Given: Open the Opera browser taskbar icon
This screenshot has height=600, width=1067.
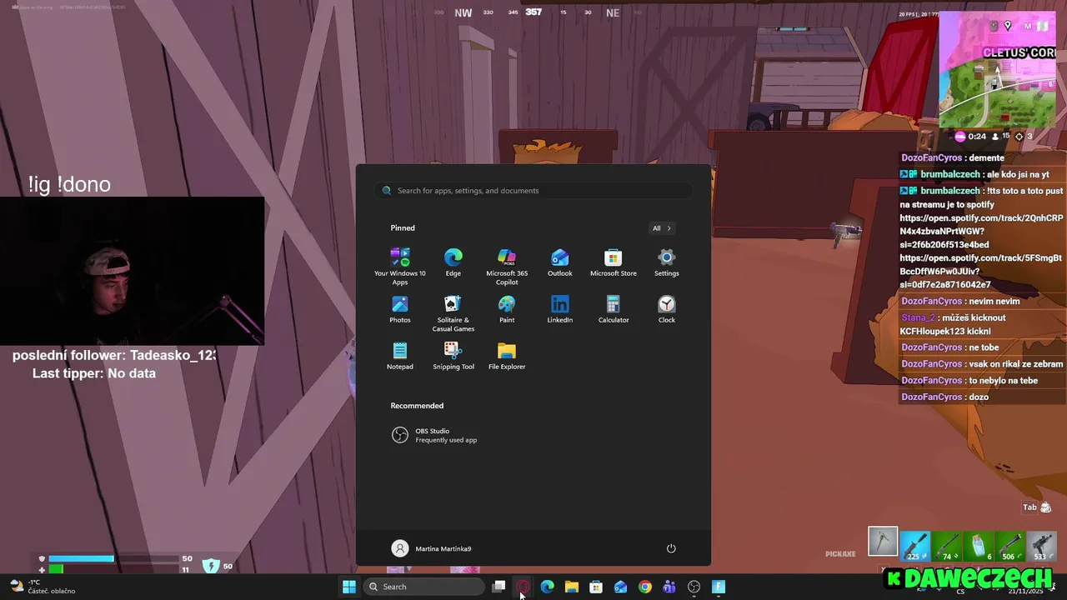Looking at the screenshot, I should click(523, 587).
